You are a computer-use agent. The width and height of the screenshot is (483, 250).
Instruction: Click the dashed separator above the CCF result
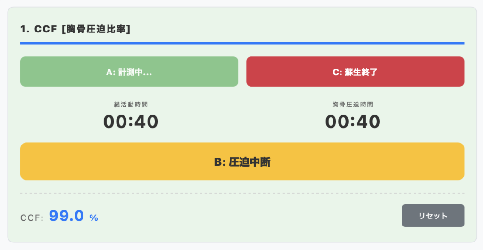(242, 193)
